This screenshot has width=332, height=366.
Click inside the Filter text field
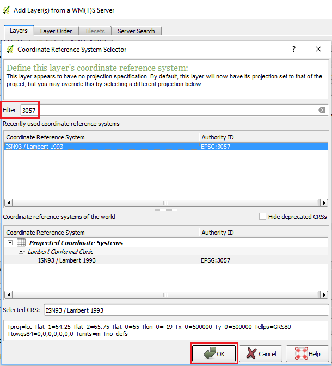click(x=169, y=110)
